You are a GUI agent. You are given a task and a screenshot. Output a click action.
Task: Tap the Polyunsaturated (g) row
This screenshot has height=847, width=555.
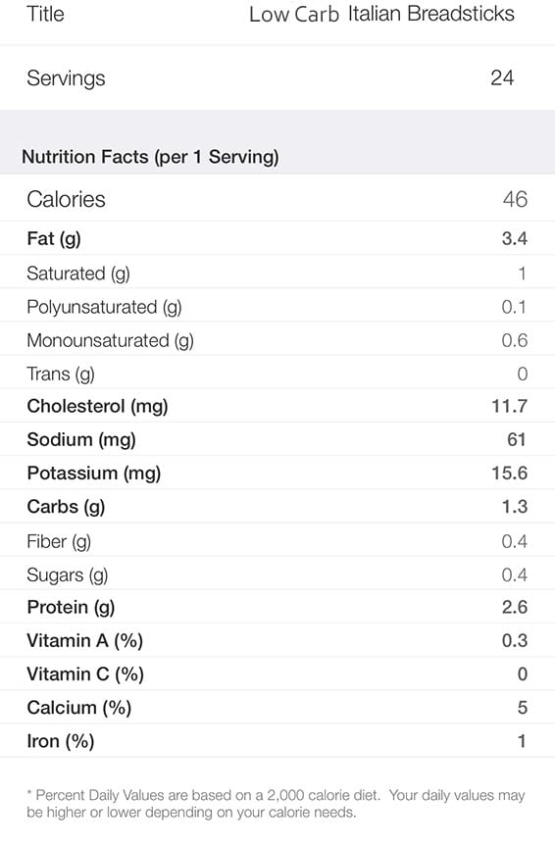coord(277,306)
